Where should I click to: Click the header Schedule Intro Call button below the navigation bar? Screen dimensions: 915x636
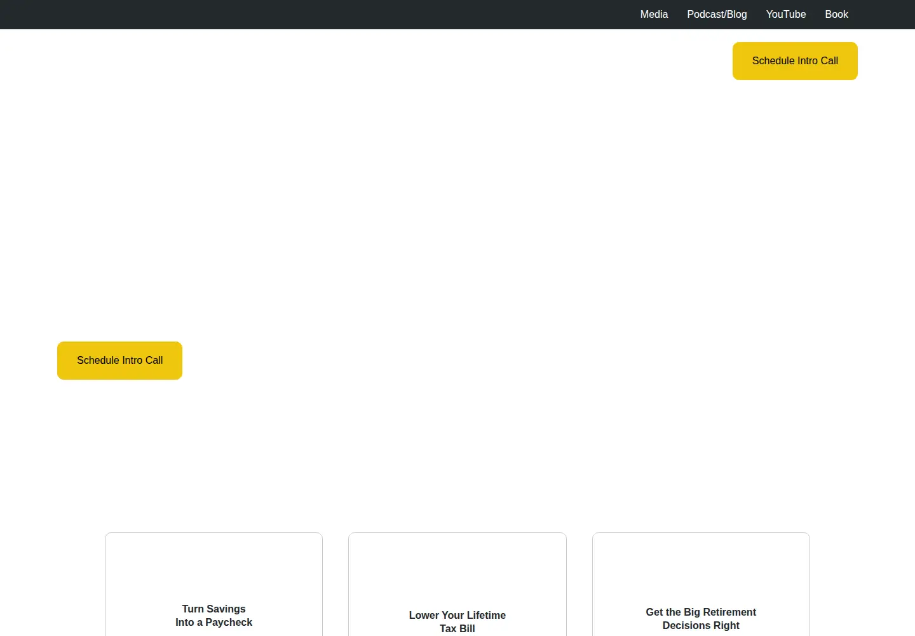(x=795, y=61)
